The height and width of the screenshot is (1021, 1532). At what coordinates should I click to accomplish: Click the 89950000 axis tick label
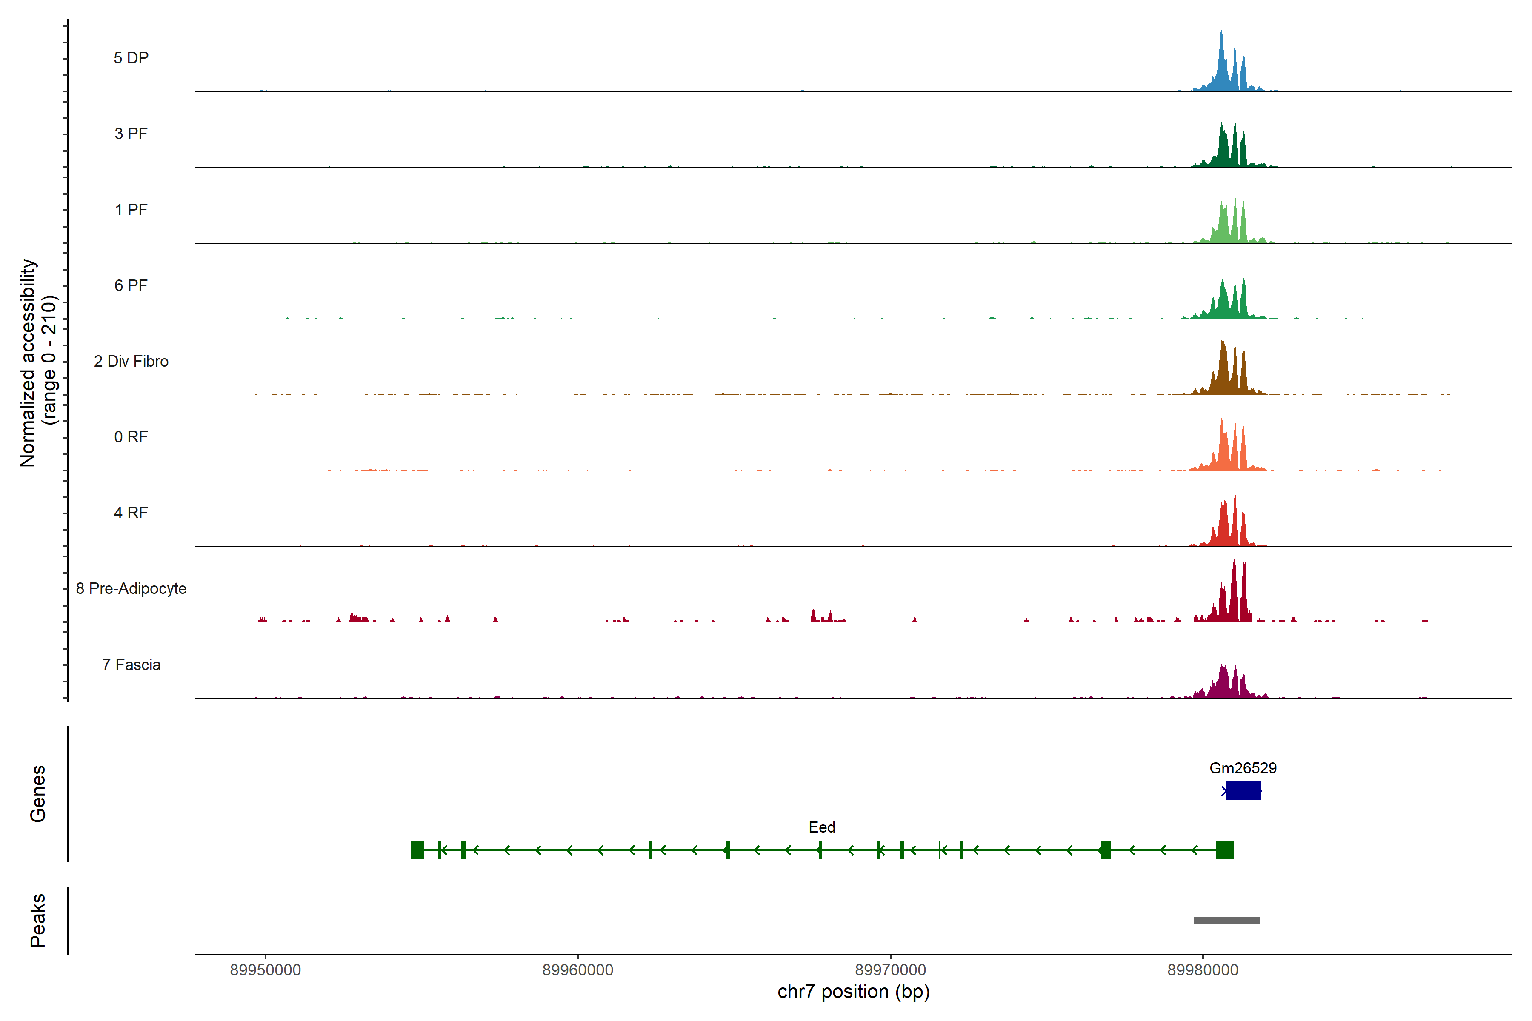pos(265,970)
